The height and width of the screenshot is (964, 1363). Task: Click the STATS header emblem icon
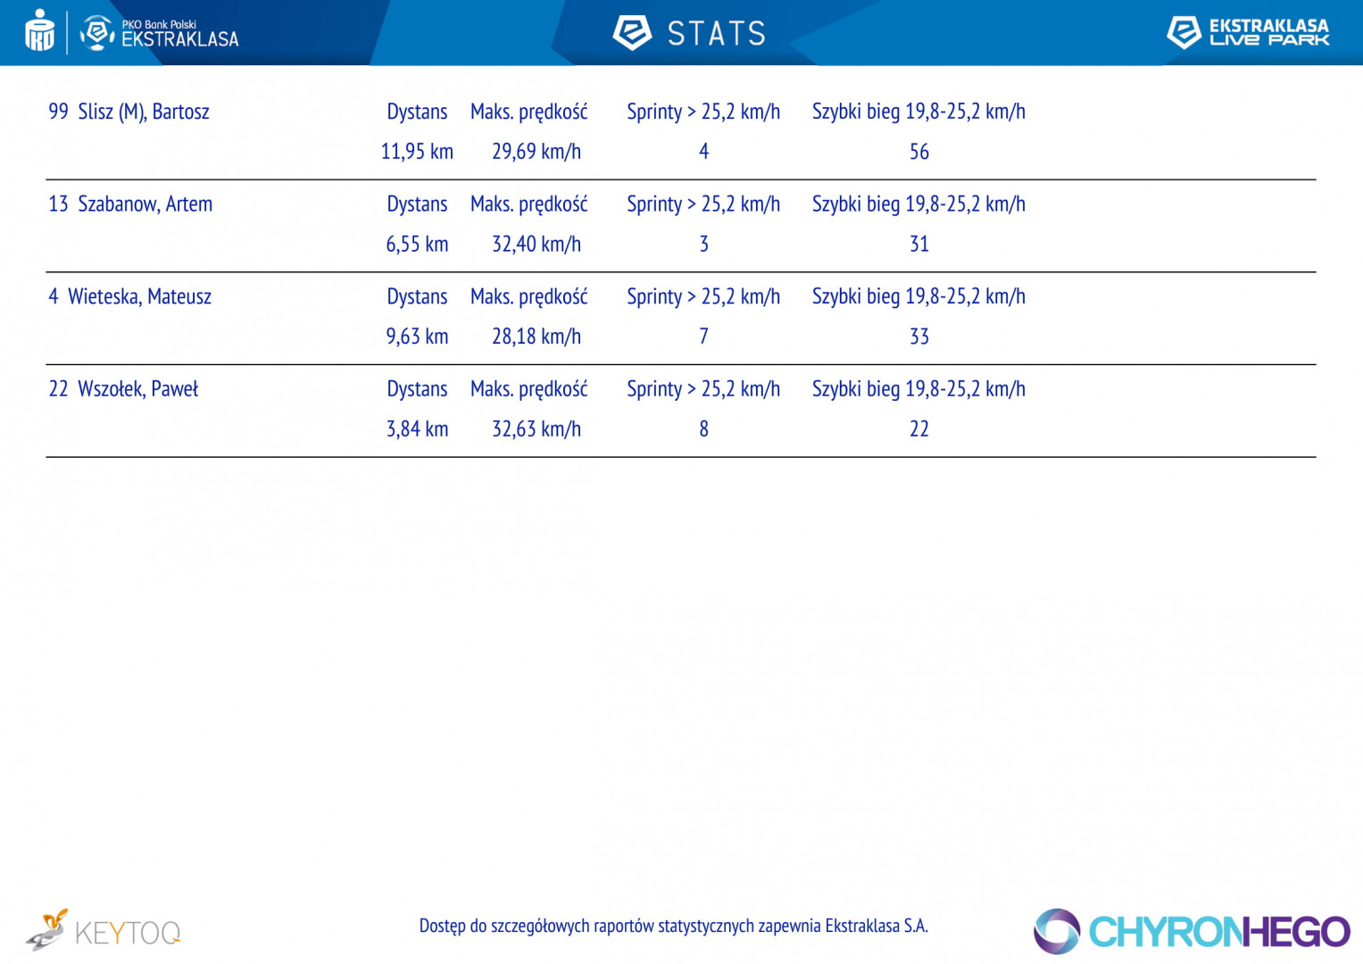pyautogui.click(x=632, y=33)
